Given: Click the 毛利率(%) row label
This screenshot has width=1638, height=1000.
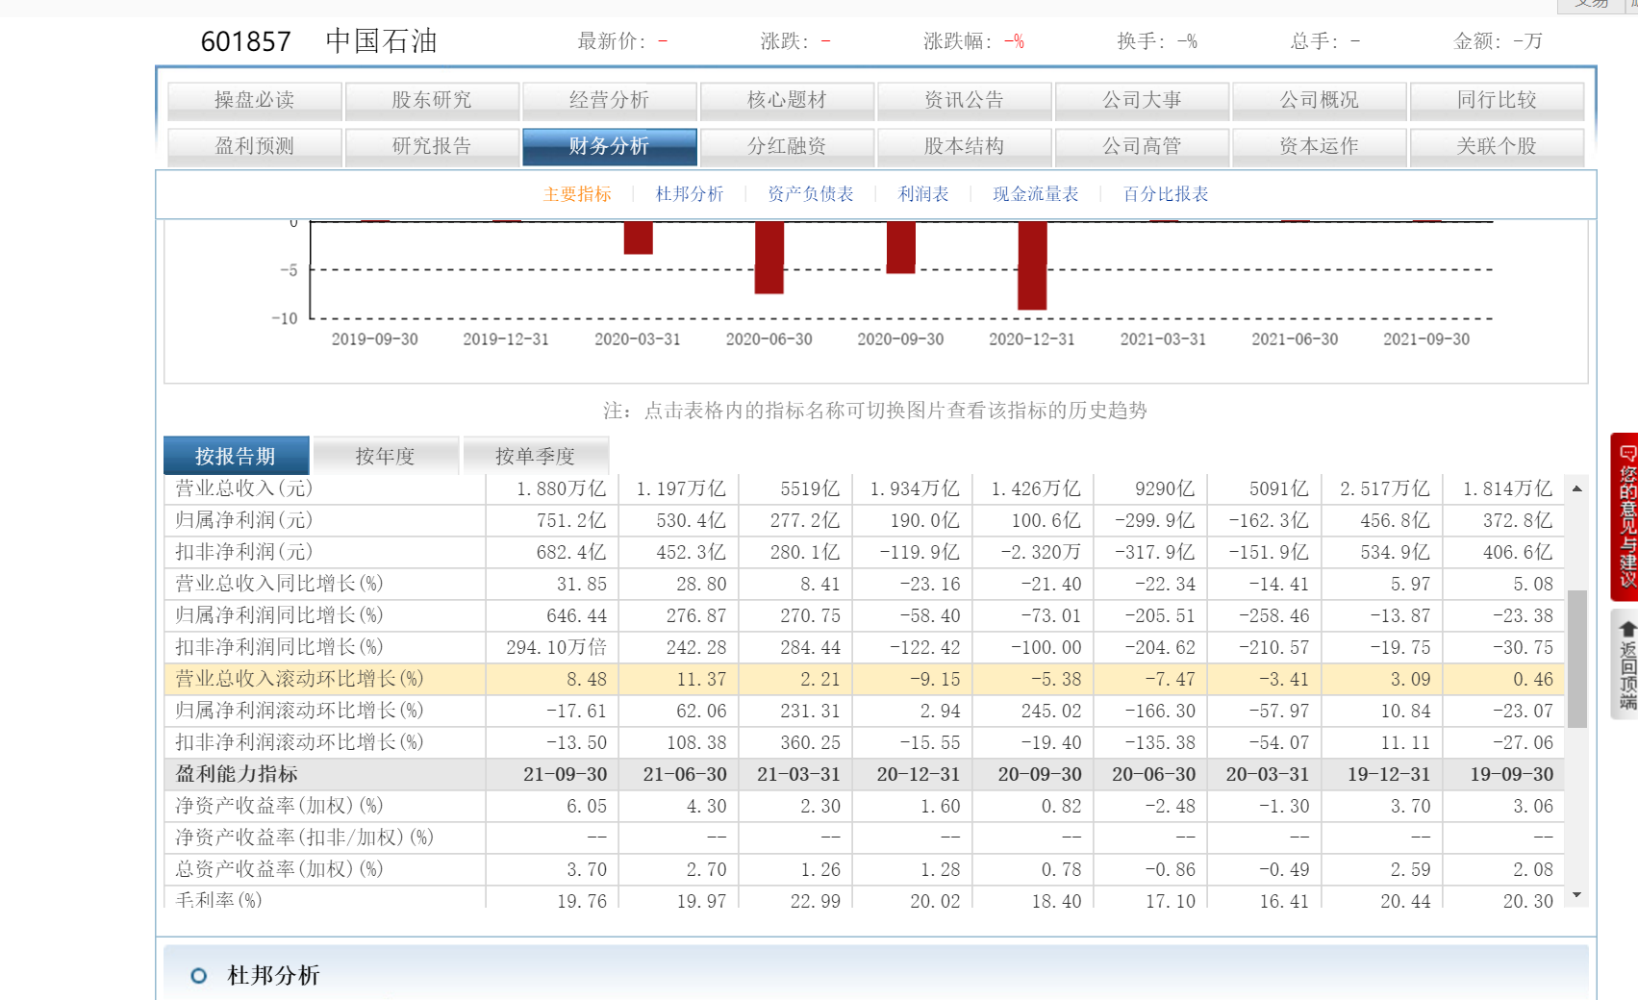Looking at the screenshot, I should coord(218,900).
